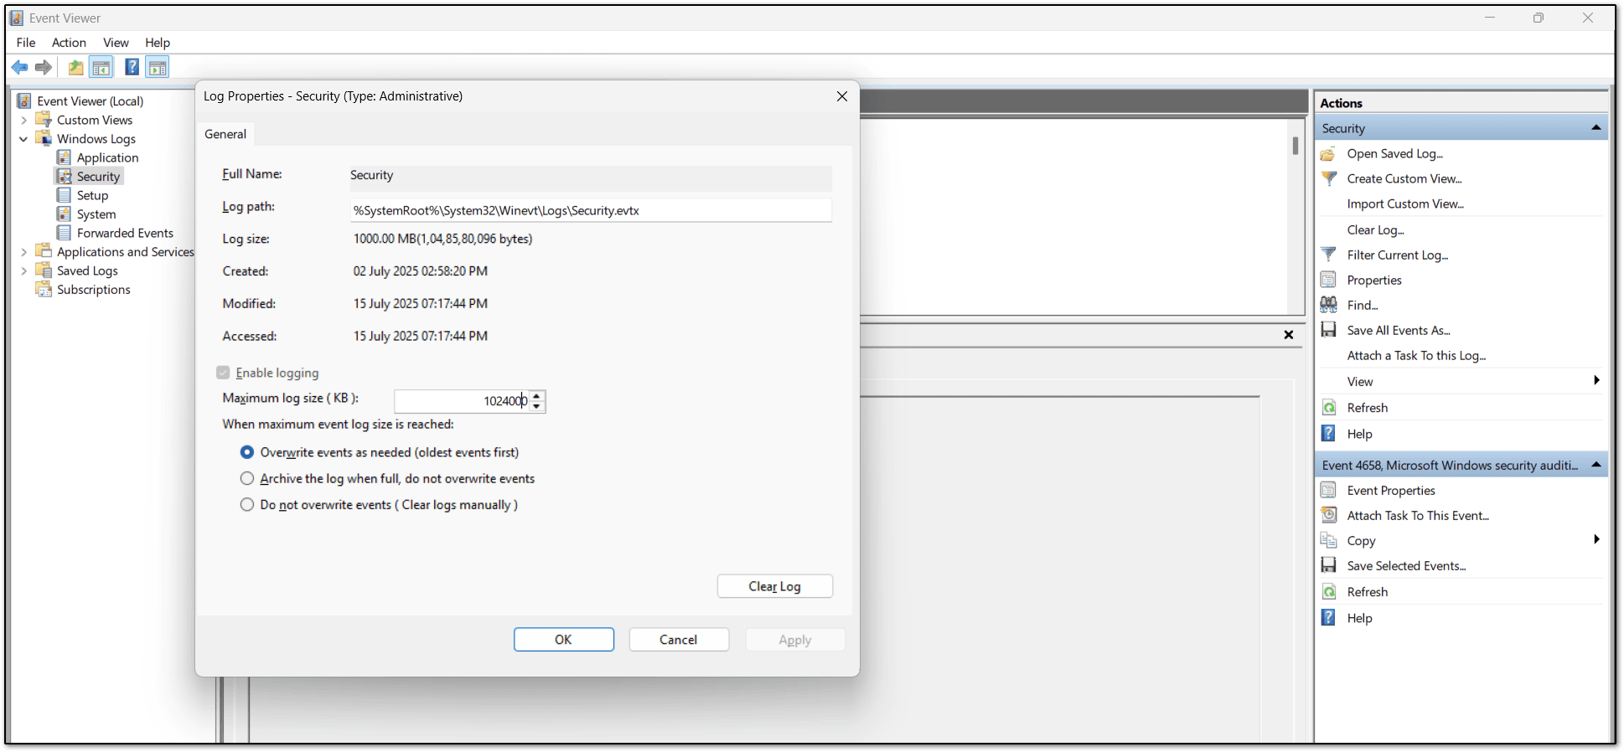Expand the Custom Views tree node

[24, 121]
